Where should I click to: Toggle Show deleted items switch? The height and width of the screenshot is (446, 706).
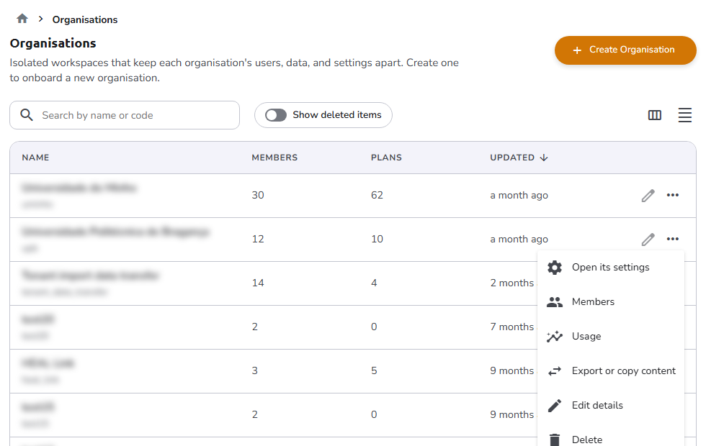pos(275,115)
